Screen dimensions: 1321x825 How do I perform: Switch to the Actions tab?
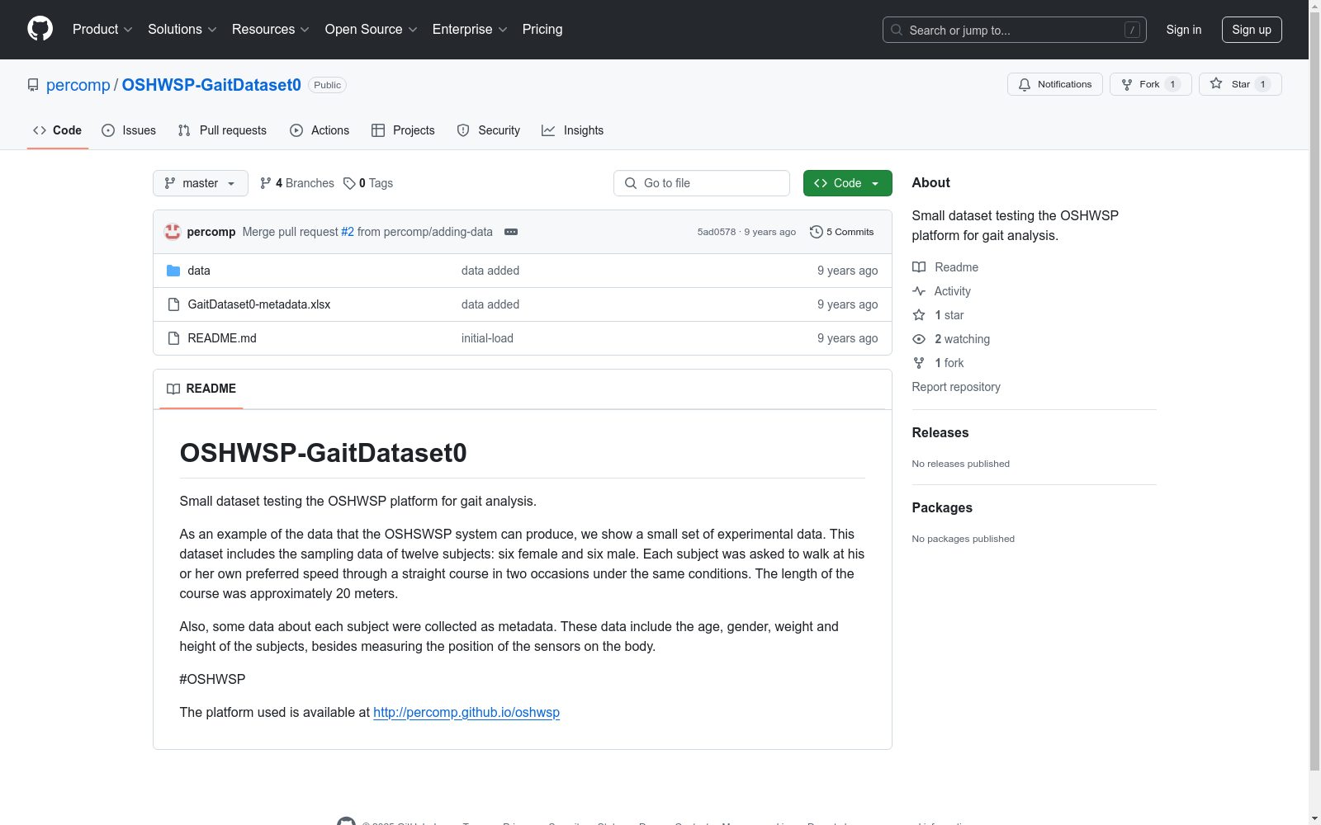click(x=320, y=130)
